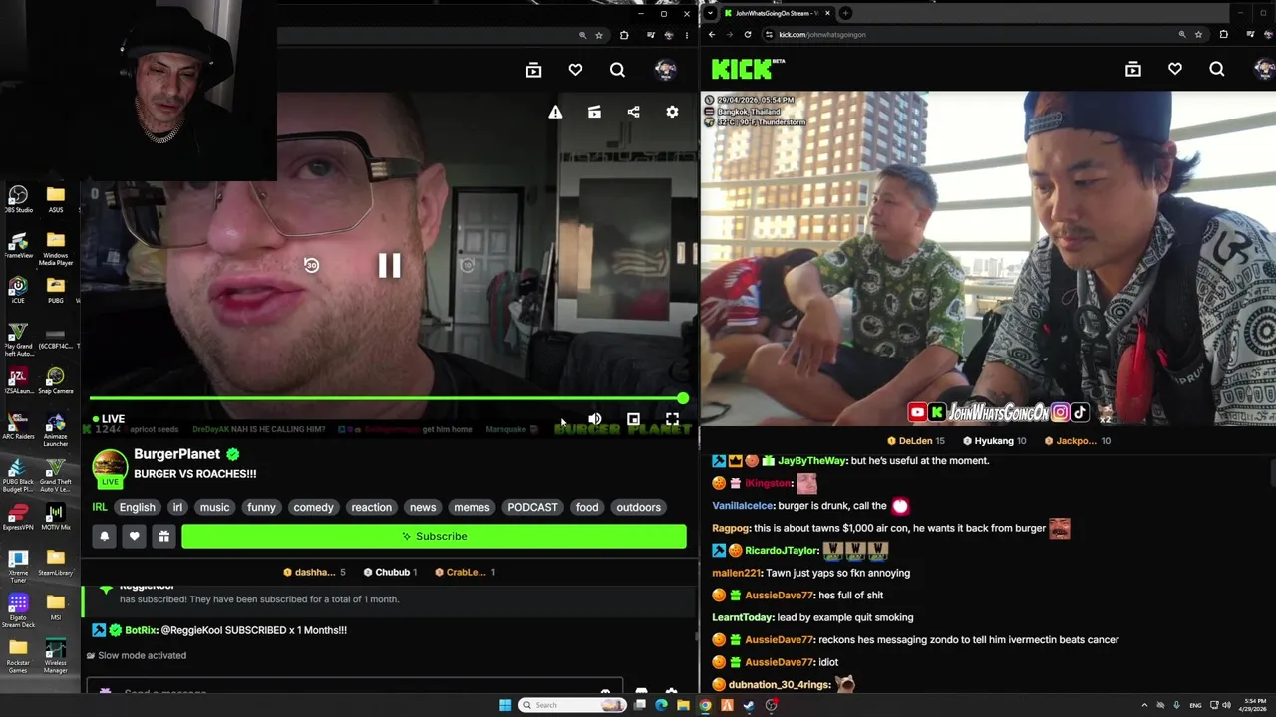Open profile avatar in left Kick window
This screenshot has height=717, width=1276.
(x=665, y=69)
